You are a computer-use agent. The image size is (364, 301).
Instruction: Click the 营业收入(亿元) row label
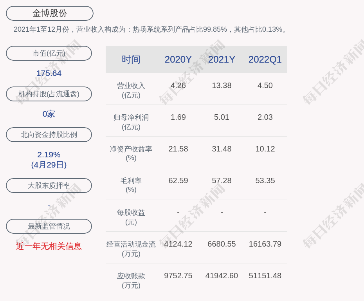(x=131, y=90)
